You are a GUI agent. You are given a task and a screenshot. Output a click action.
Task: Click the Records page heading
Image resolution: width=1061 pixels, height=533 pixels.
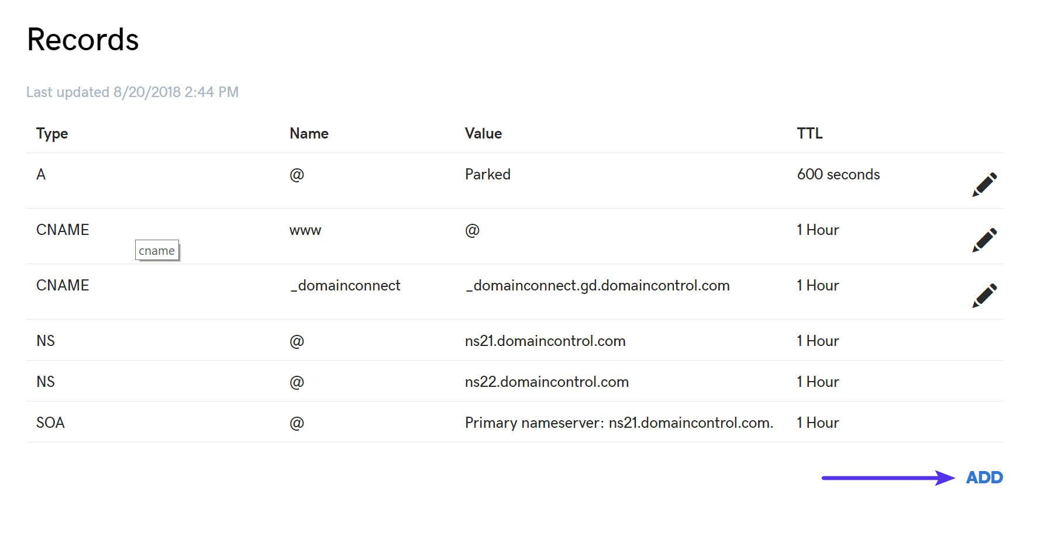pos(83,40)
